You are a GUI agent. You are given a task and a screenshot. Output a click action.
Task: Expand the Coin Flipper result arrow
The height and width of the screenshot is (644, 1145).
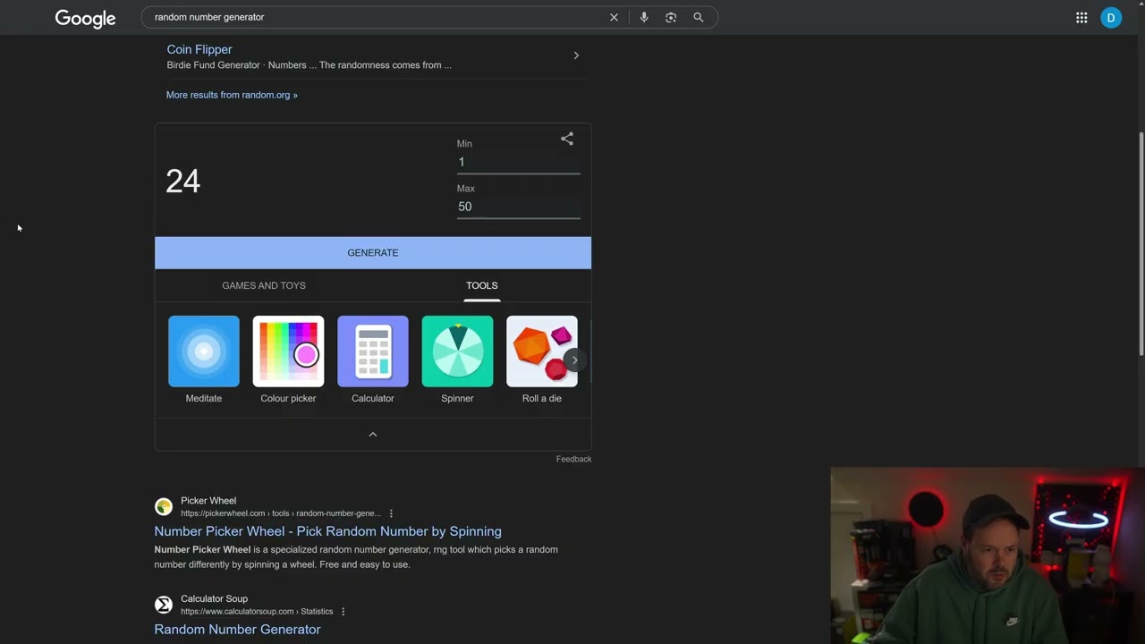(576, 55)
